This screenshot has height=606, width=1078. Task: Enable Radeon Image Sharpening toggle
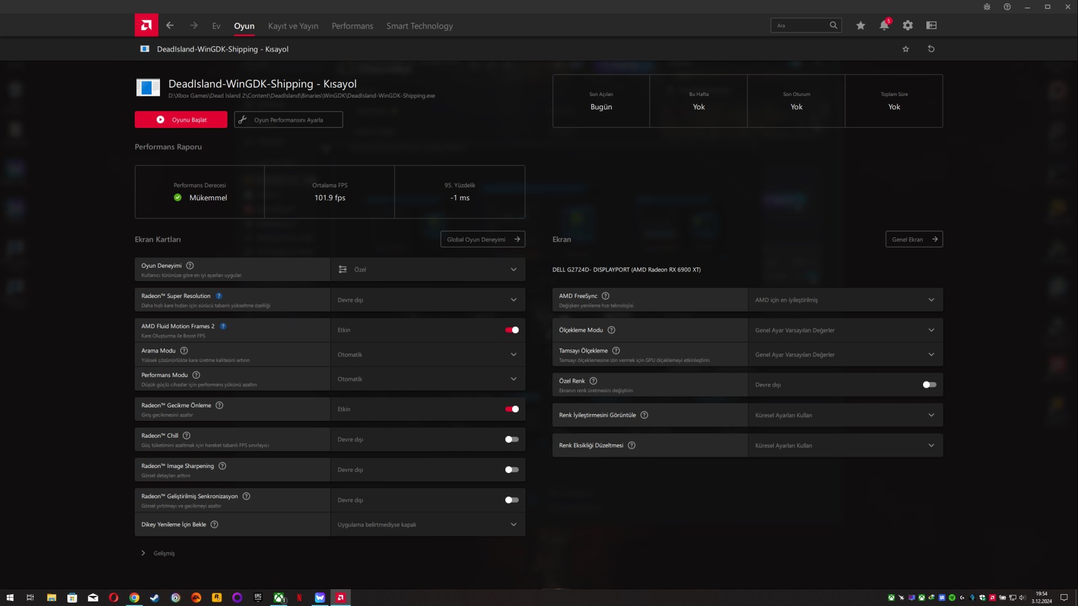pyautogui.click(x=511, y=470)
